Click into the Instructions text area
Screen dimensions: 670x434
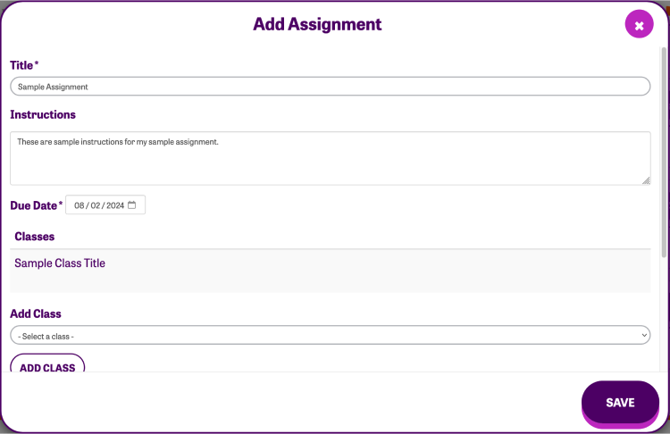(330, 158)
